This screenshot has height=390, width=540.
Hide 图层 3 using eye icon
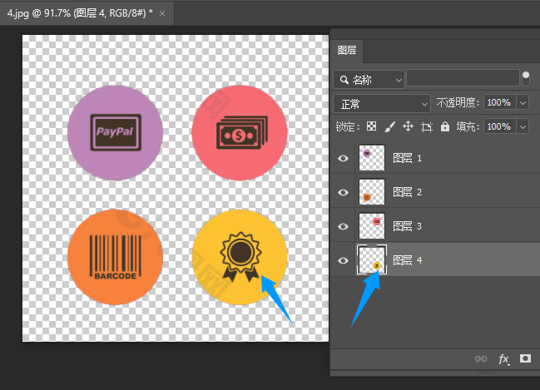343,226
